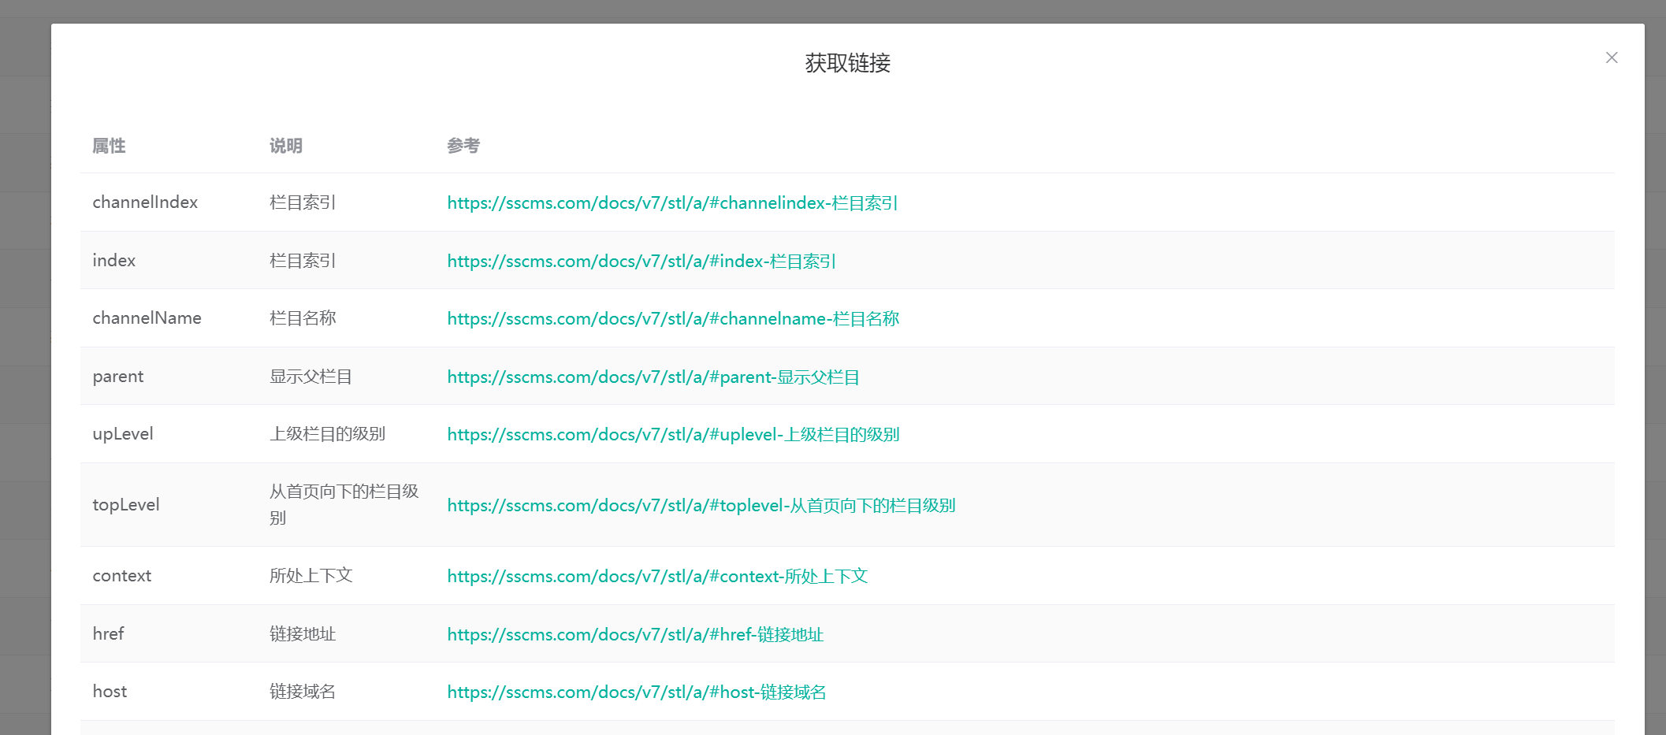Click the 参考 column header
The width and height of the screenshot is (1666, 735).
pyautogui.click(x=463, y=146)
